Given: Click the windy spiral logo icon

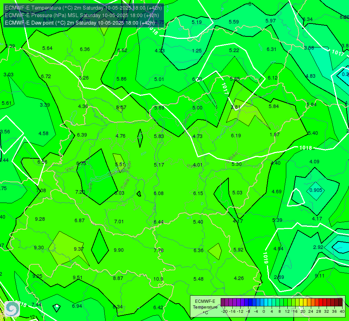Looking at the screenshot, I should coord(12,309).
